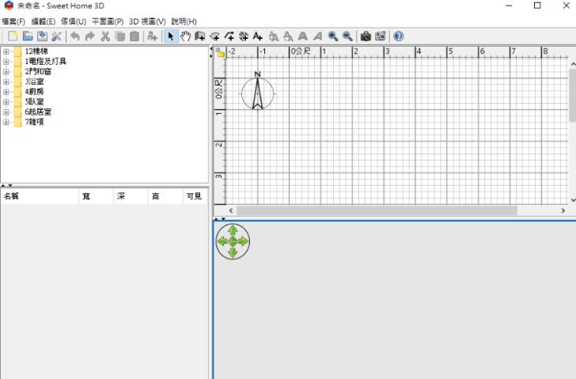Click the Cut scissors icon
This screenshot has width=576, height=379.
tap(105, 36)
